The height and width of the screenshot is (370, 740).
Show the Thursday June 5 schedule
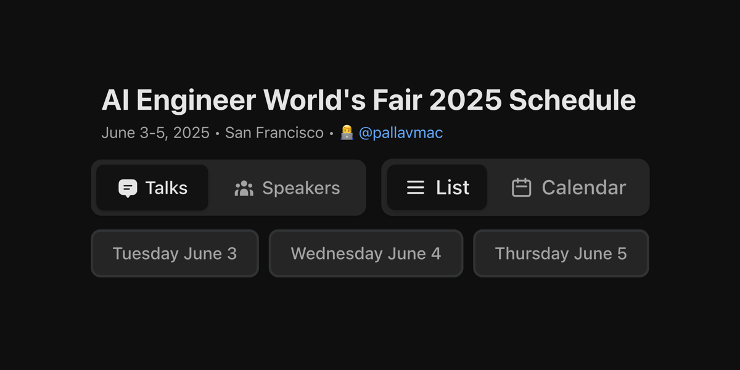tap(561, 253)
